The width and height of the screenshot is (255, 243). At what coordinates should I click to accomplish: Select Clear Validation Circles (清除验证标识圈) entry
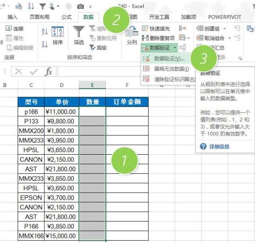168,79
